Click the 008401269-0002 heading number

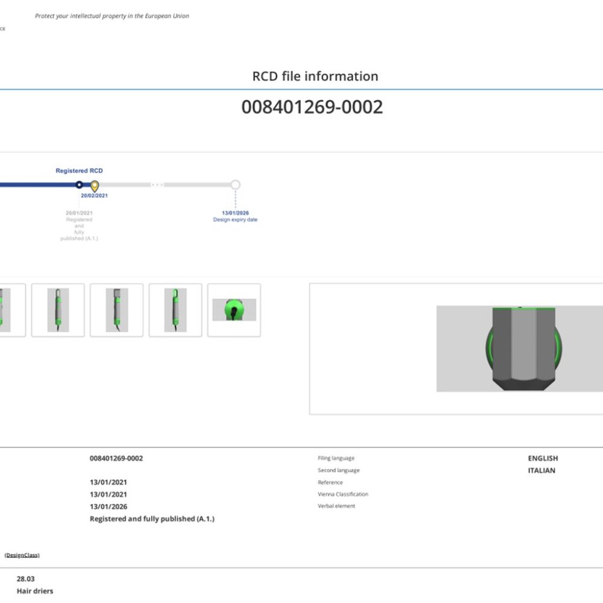(x=312, y=107)
